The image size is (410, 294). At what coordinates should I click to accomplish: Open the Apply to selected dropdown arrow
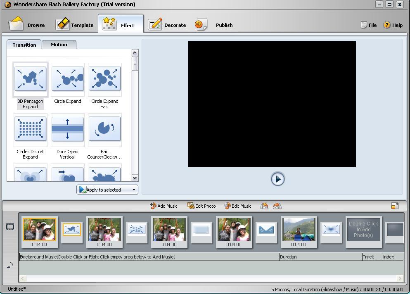(x=133, y=190)
